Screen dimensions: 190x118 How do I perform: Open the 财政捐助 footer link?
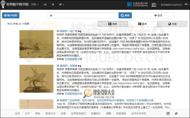click(x=121, y=113)
